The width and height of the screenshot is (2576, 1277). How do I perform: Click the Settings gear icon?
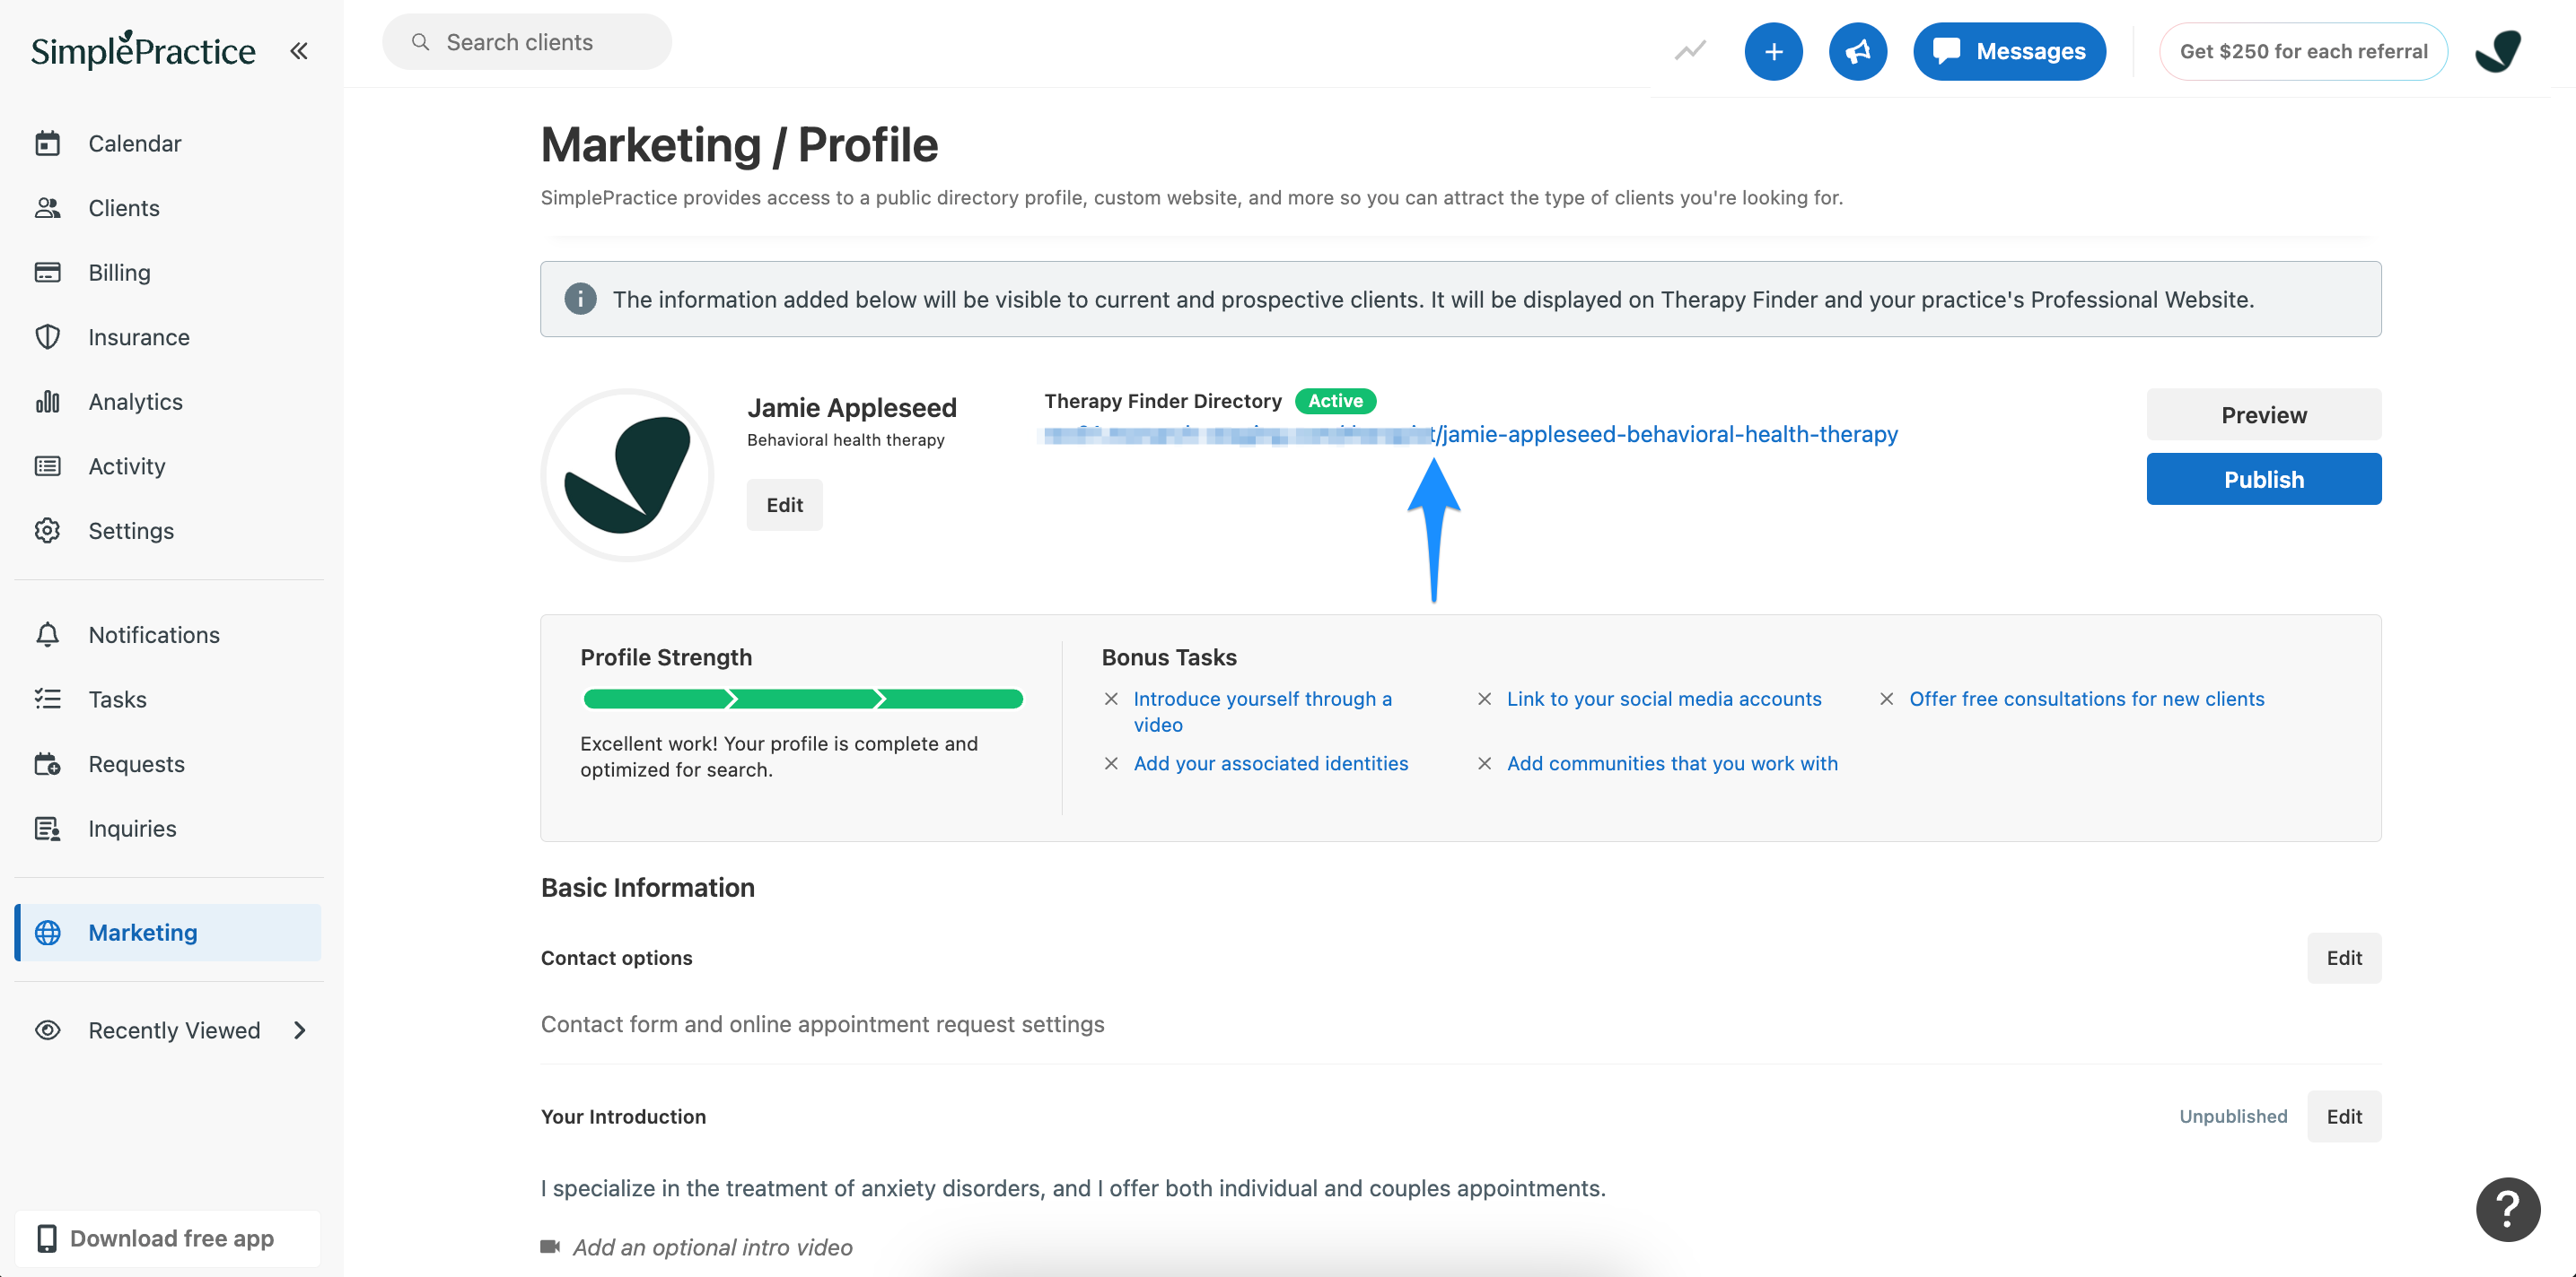click(47, 531)
